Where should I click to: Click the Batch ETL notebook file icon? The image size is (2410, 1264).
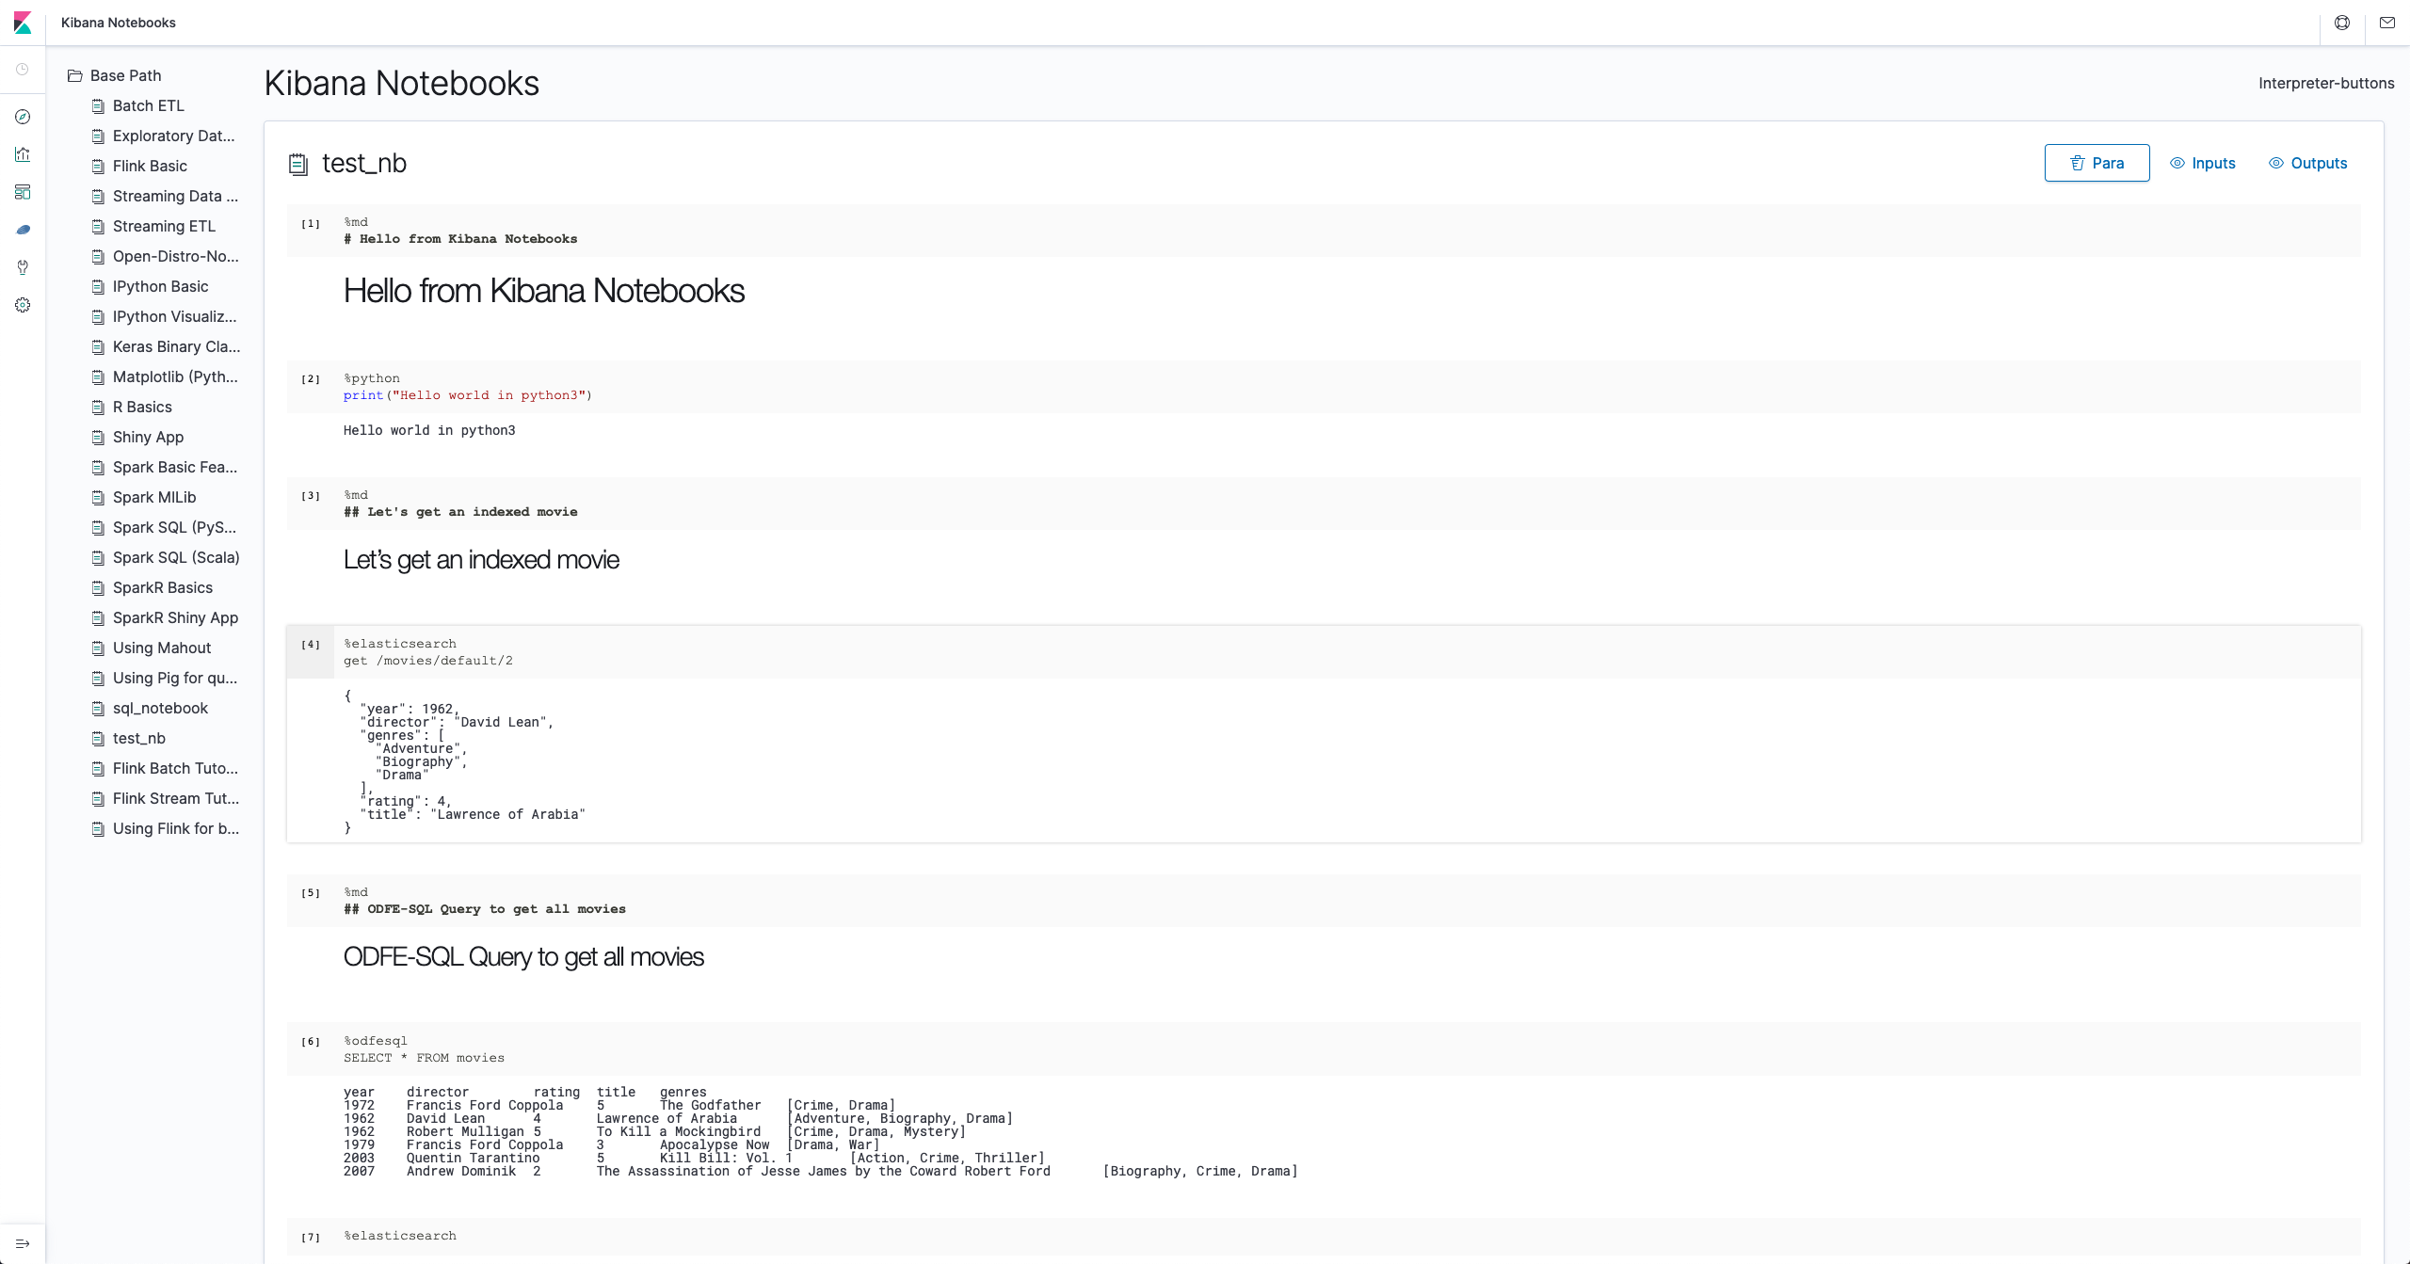(98, 106)
